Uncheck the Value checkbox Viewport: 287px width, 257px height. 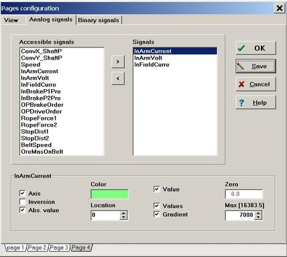(x=157, y=189)
